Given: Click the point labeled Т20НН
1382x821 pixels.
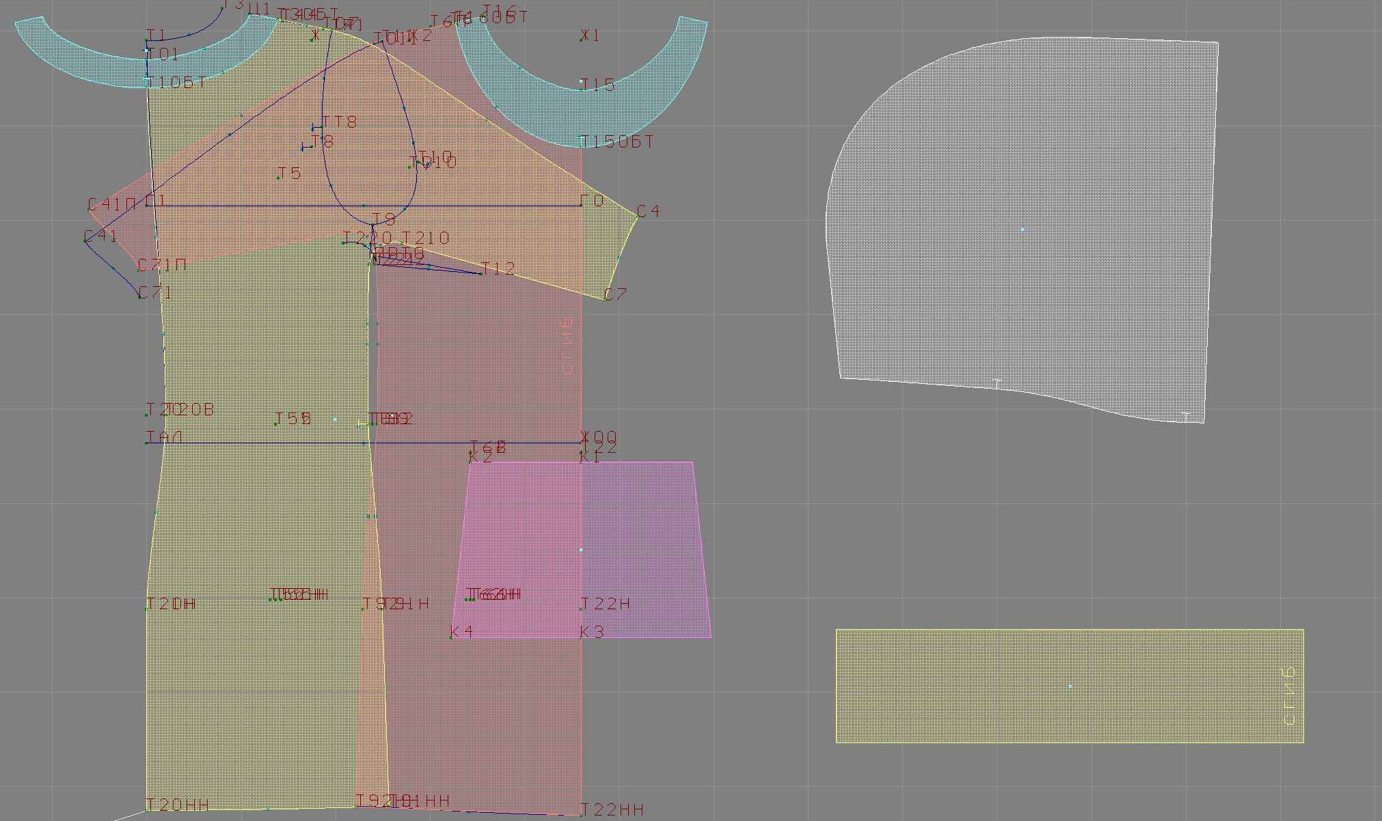Looking at the screenshot, I should (x=147, y=810).
